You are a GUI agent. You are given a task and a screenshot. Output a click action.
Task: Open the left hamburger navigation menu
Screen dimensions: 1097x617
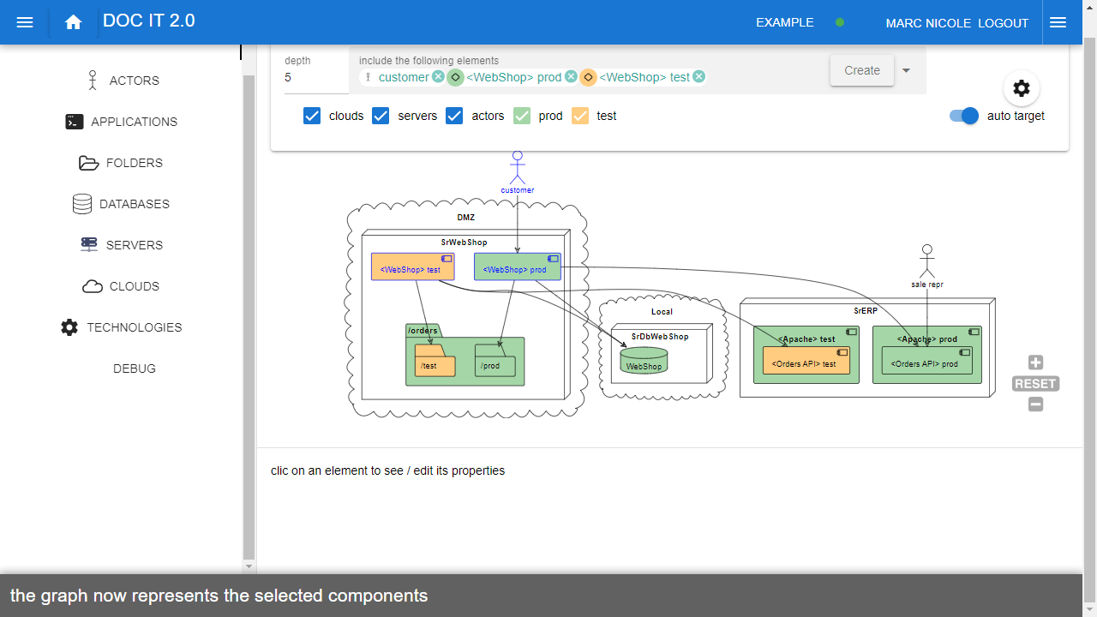coord(25,22)
